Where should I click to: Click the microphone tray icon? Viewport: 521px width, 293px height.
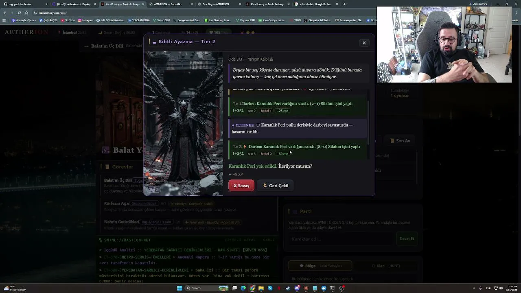pyautogui.click(x=481, y=288)
